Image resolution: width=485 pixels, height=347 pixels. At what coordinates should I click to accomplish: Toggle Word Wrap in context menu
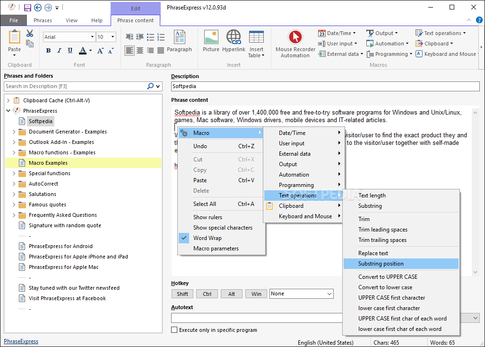pos(222,238)
